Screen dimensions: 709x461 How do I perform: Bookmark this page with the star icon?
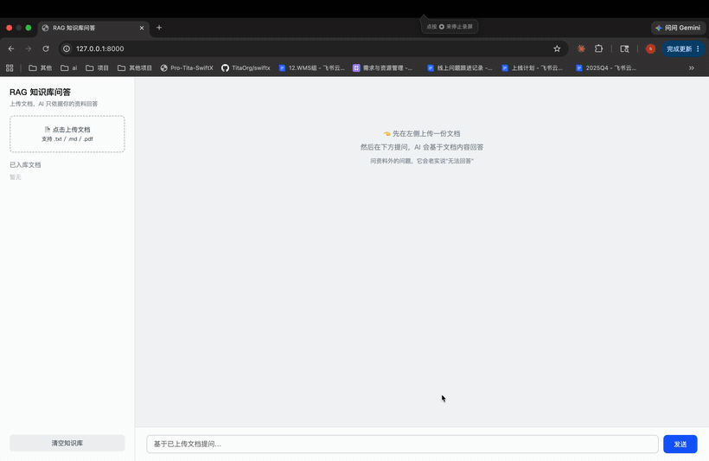pos(557,48)
